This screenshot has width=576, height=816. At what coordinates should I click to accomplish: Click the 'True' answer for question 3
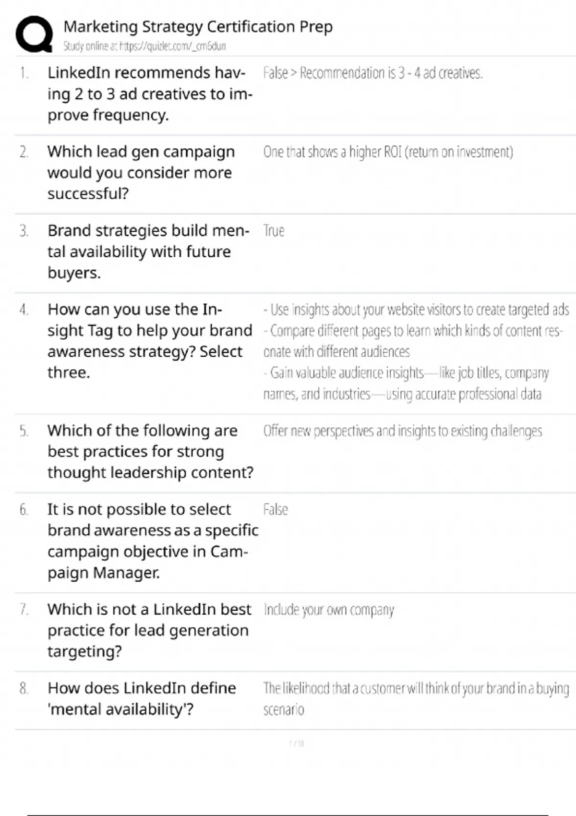pos(274,231)
